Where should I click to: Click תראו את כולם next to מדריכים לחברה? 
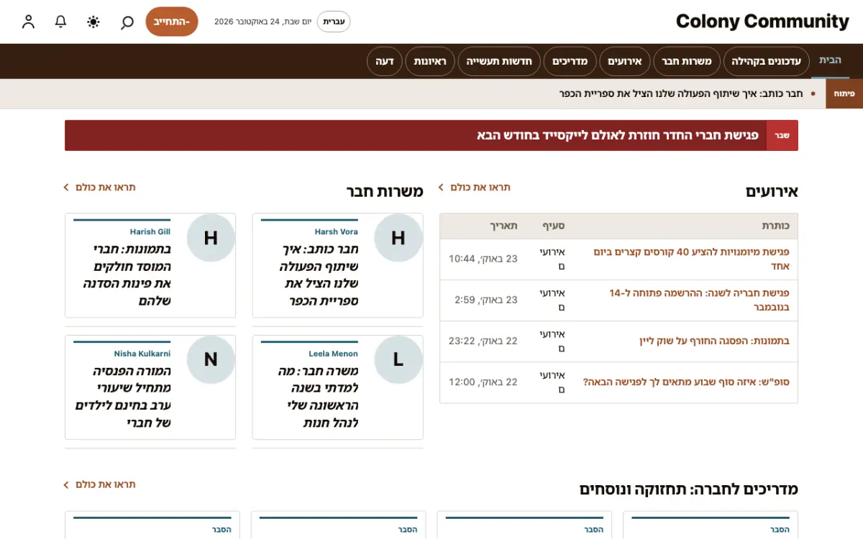[100, 484]
